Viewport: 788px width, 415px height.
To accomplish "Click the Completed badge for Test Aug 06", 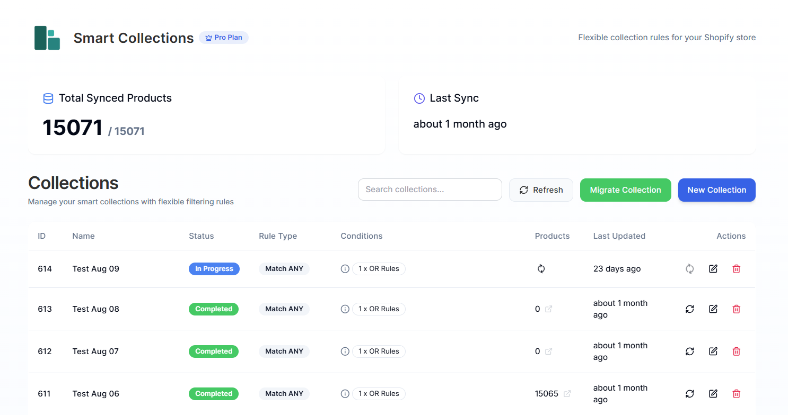I will [x=213, y=393].
